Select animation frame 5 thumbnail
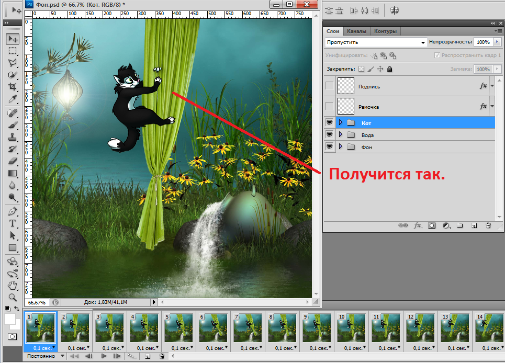The image size is (505, 363). [x=178, y=327]
